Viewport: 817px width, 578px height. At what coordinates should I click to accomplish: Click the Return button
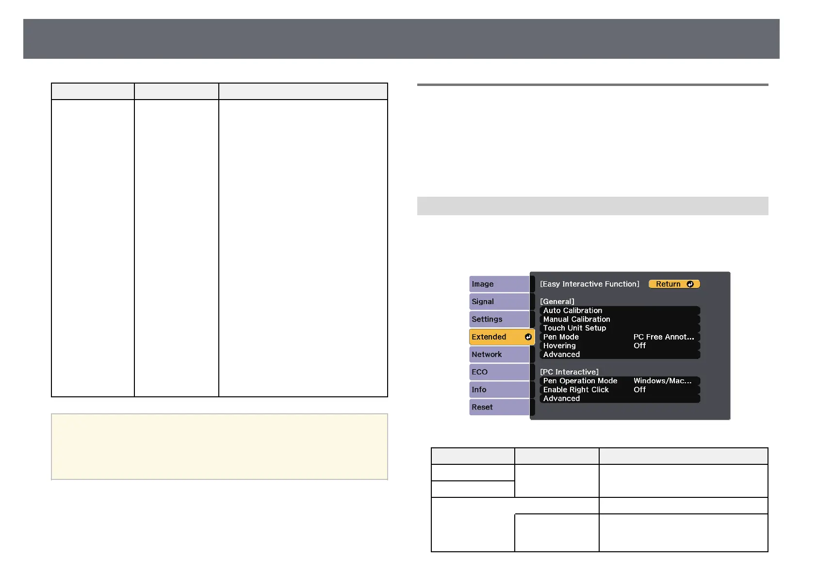pos(674,284)
